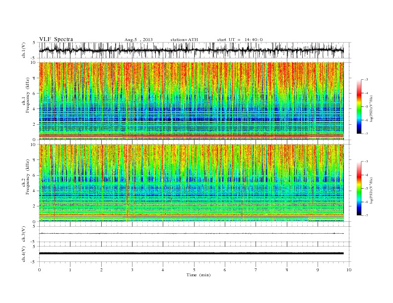Viewport: 393px width, 303px height.
Task: Click the "ch.4(V)" axis label
Action: [24, 254]
